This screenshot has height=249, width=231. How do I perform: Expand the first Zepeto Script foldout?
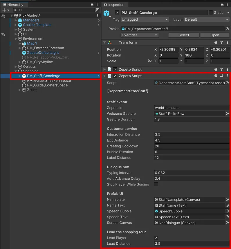click(104, 69)
